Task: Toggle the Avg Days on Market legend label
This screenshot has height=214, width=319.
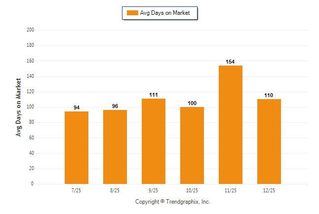Action: click(165, 13)
